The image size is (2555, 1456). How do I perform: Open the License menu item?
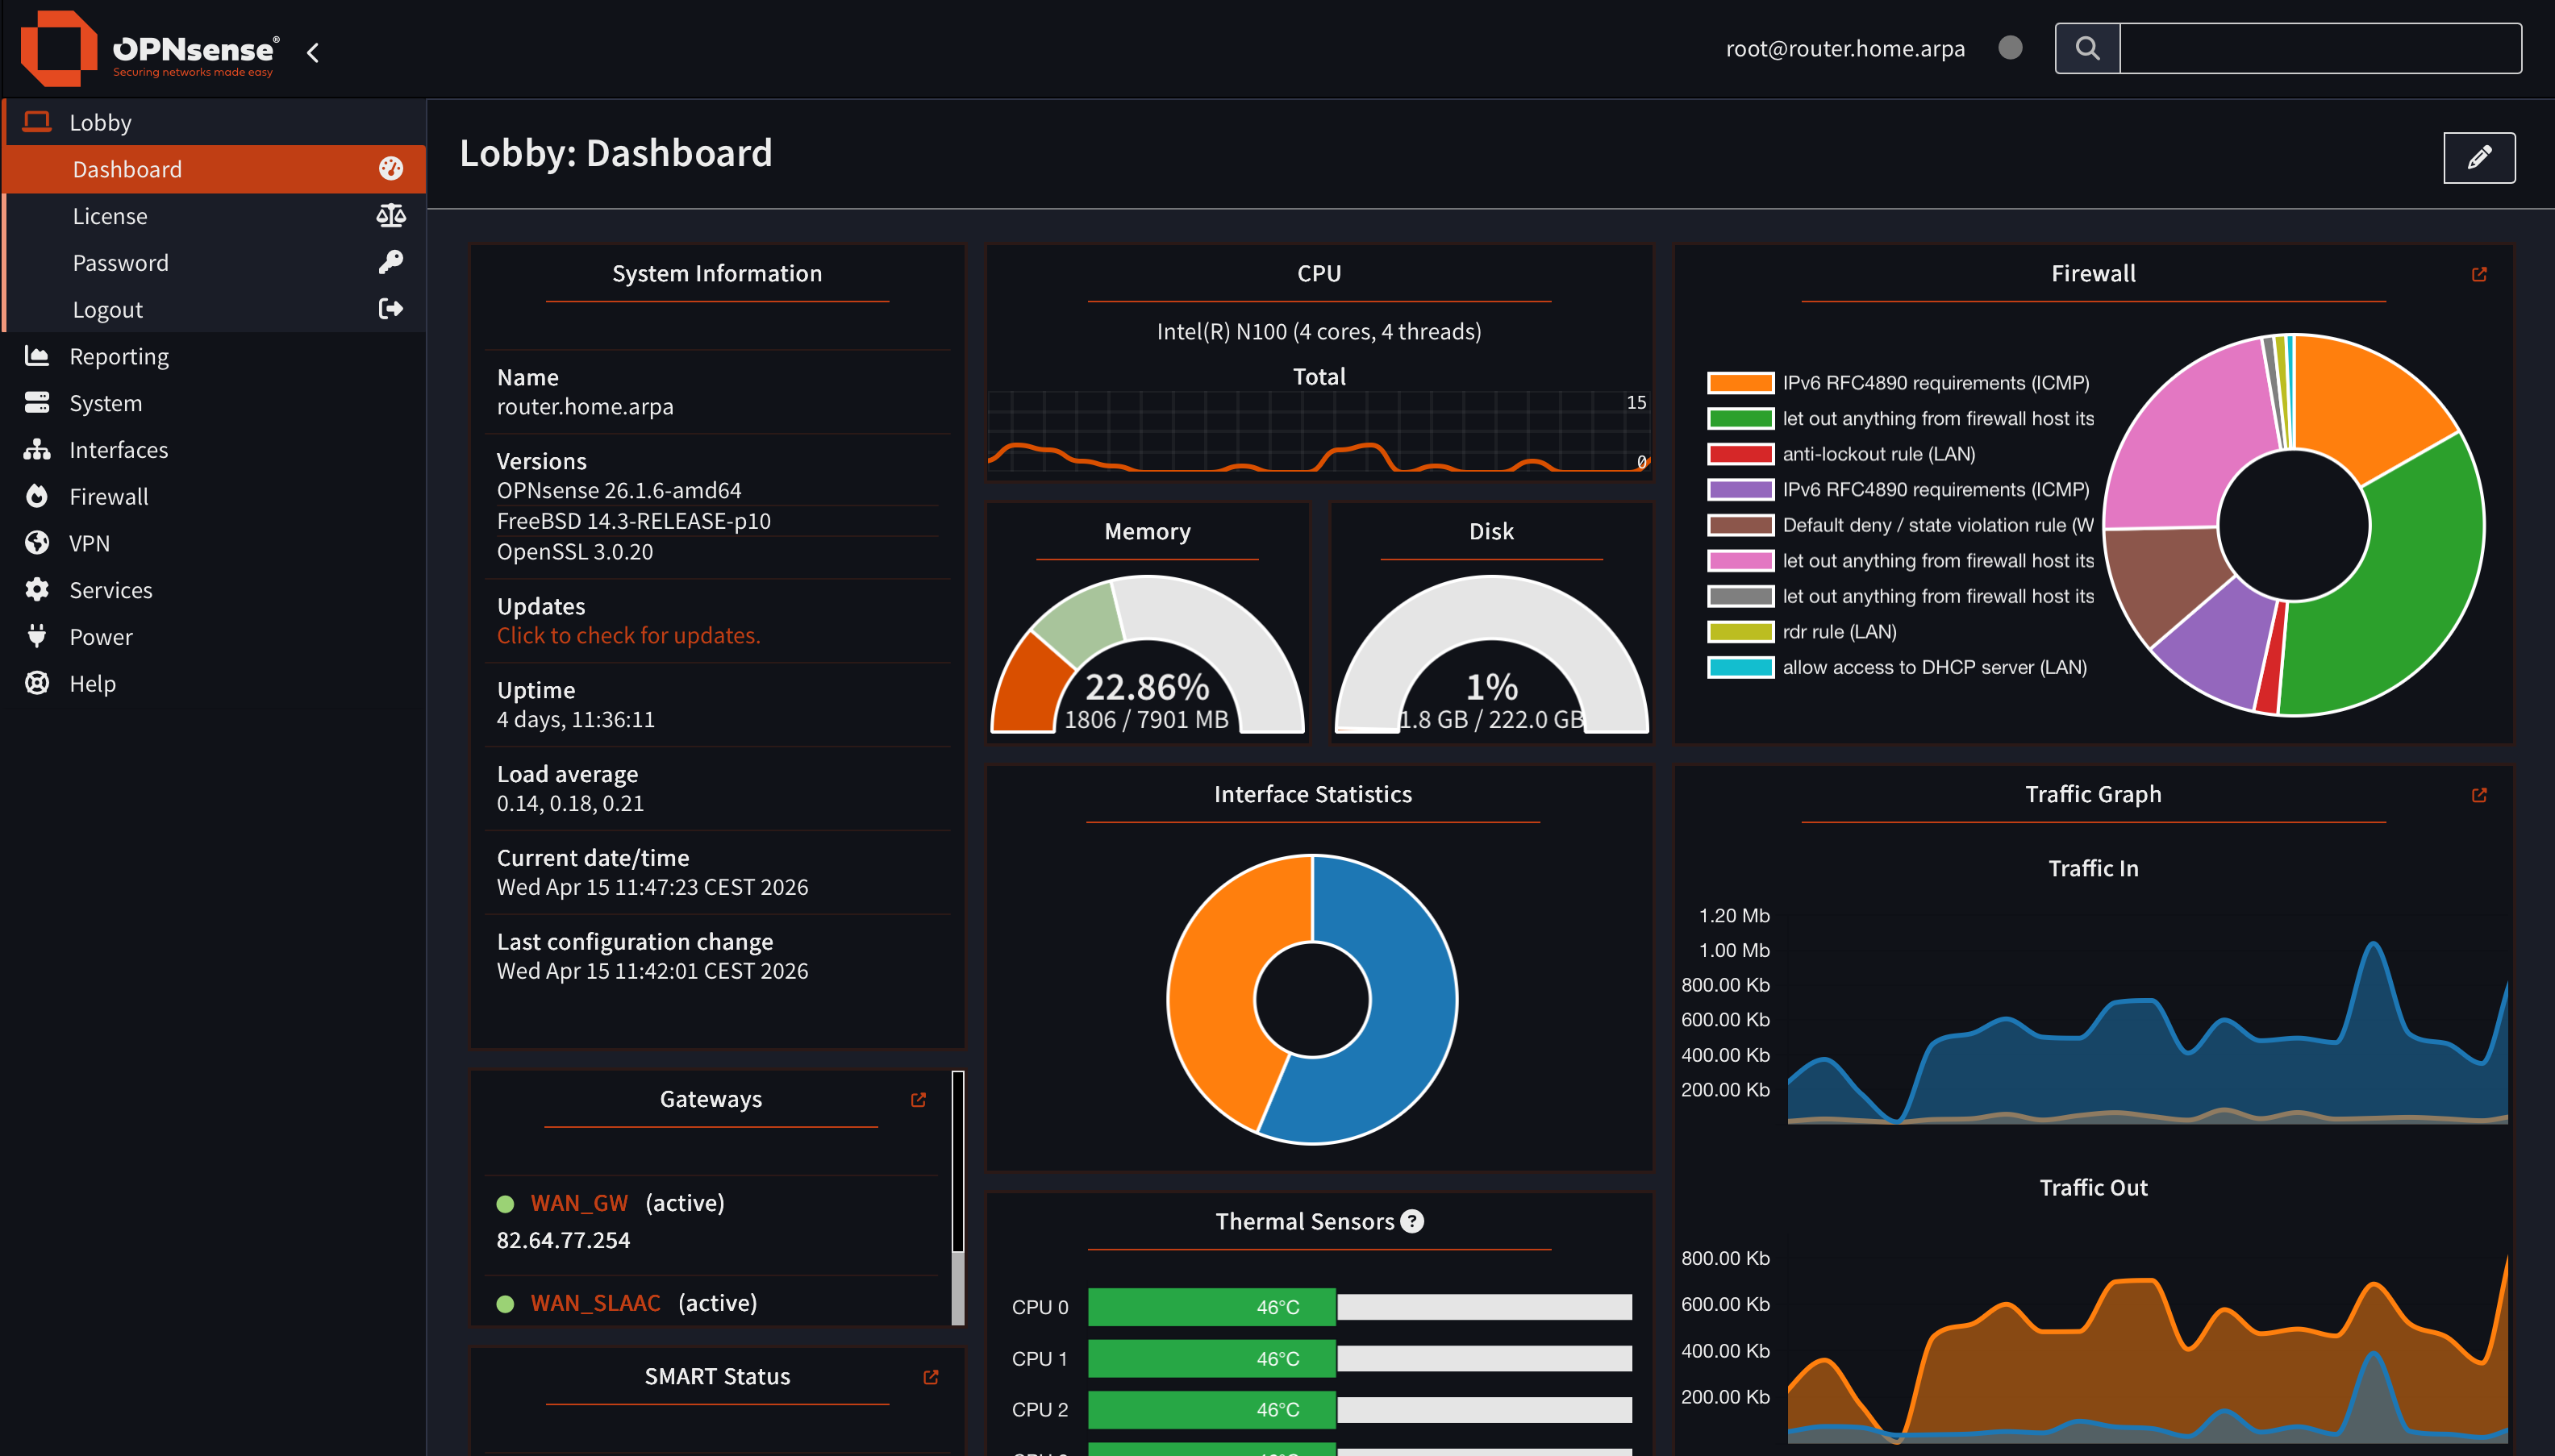(110, 216)
